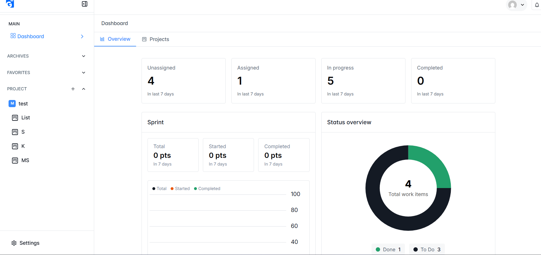Open the Completed card showing 0
Screen dimensions: 541x255
453,81
